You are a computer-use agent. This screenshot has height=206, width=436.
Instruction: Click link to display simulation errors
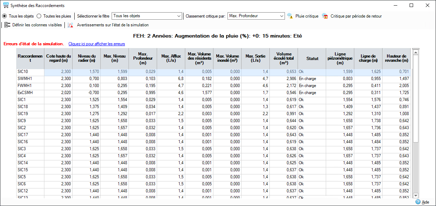96,44
